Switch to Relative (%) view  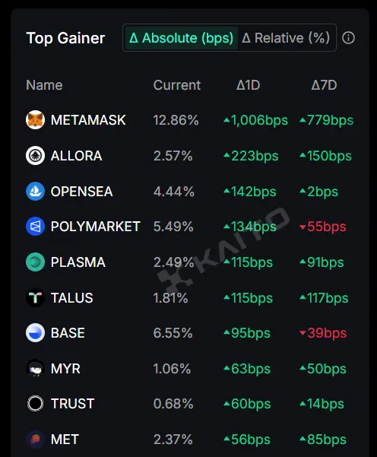pos(286,38)
